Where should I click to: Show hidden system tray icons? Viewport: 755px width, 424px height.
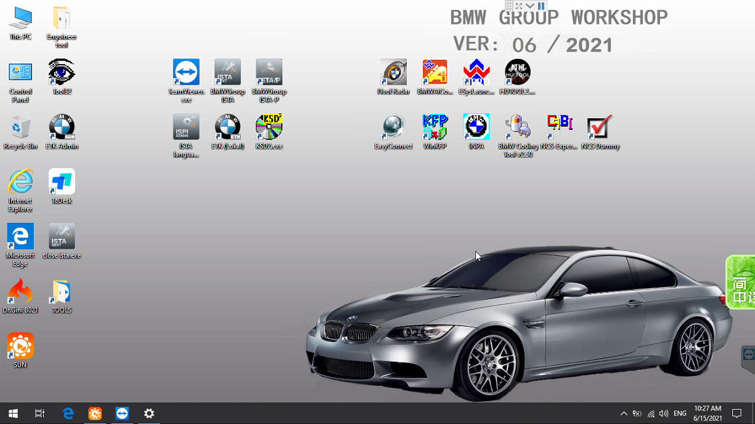pyautogui.click(x=624, y=414)
